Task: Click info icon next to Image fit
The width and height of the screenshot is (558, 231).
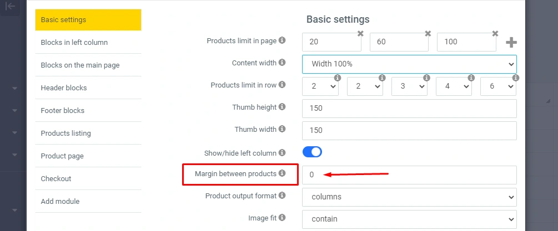Action: pyautogui.click(x=282, y=218)
